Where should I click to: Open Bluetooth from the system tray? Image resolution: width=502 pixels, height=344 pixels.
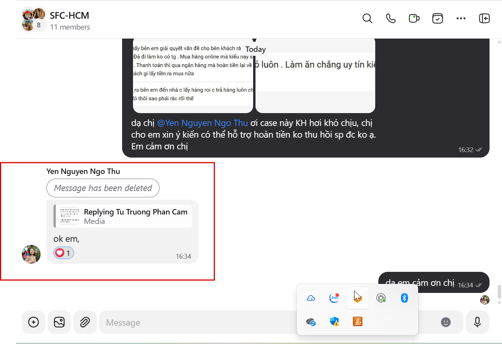tap(404, 298)
